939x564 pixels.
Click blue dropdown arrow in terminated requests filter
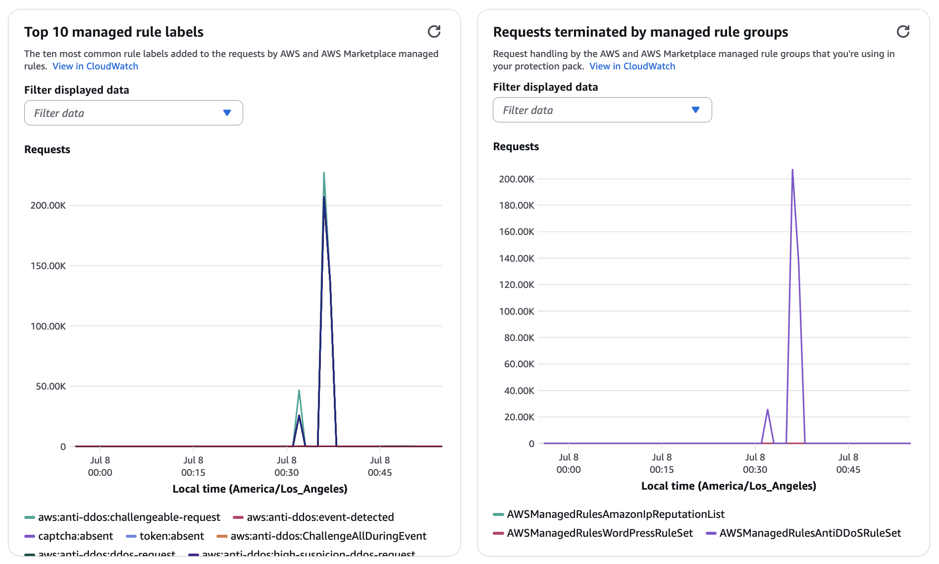pos(695,110)
